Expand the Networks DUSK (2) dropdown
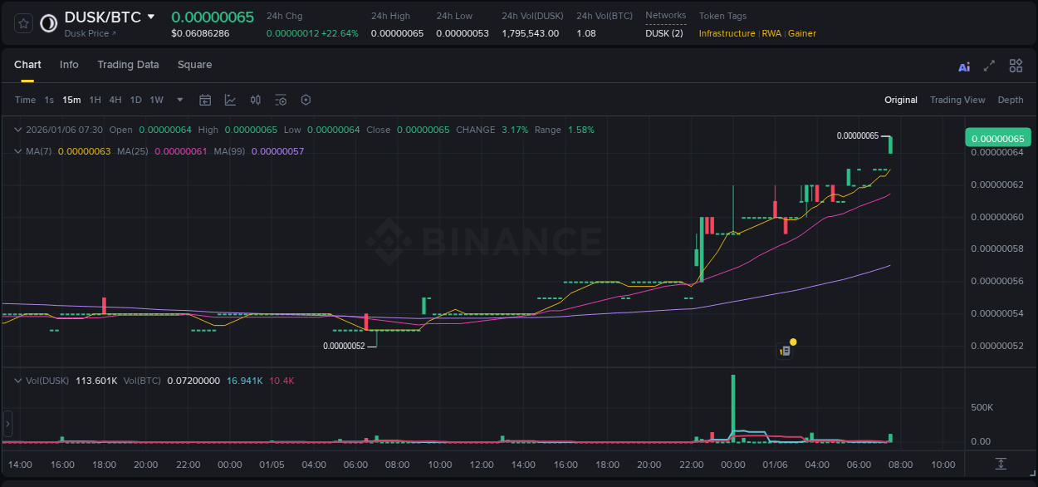The image size is (1038, 487). point(664,33)
